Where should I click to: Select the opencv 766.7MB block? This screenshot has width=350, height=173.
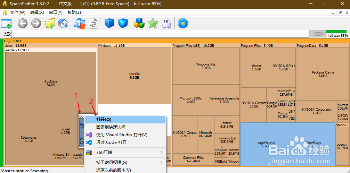(x=342, y=146)
